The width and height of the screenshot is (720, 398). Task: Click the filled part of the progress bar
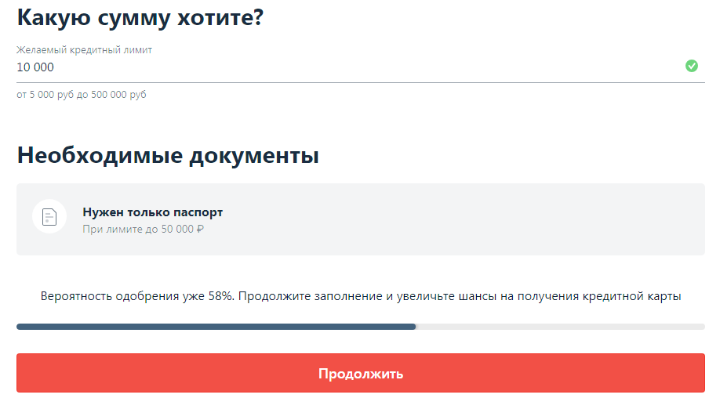(216, 326)
